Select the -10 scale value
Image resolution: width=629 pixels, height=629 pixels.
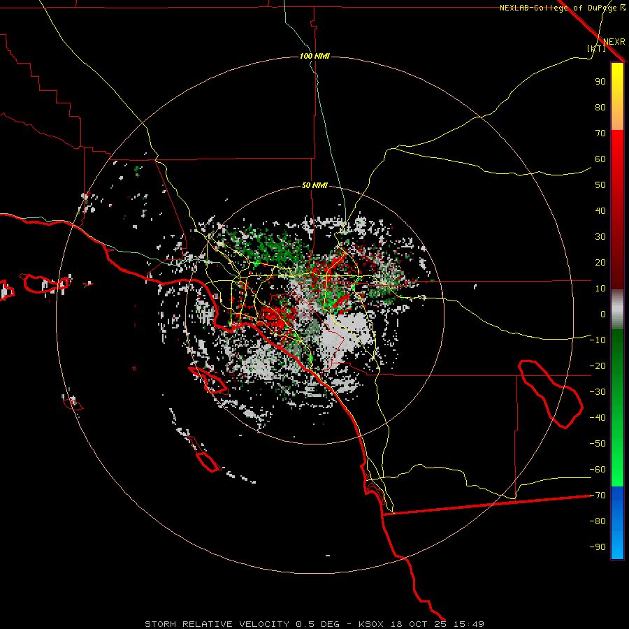598,340
